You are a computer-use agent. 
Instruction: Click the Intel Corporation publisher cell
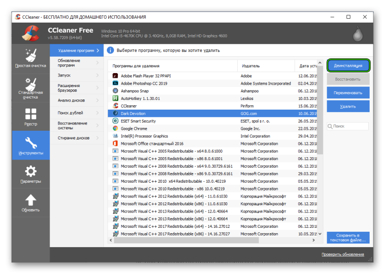point(255,136)
